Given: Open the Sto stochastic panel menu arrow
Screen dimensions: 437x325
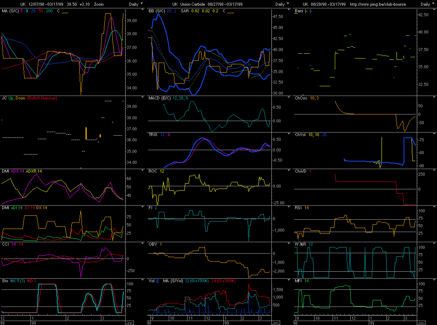Looking at the screenshot, I should tap(143, 280).
